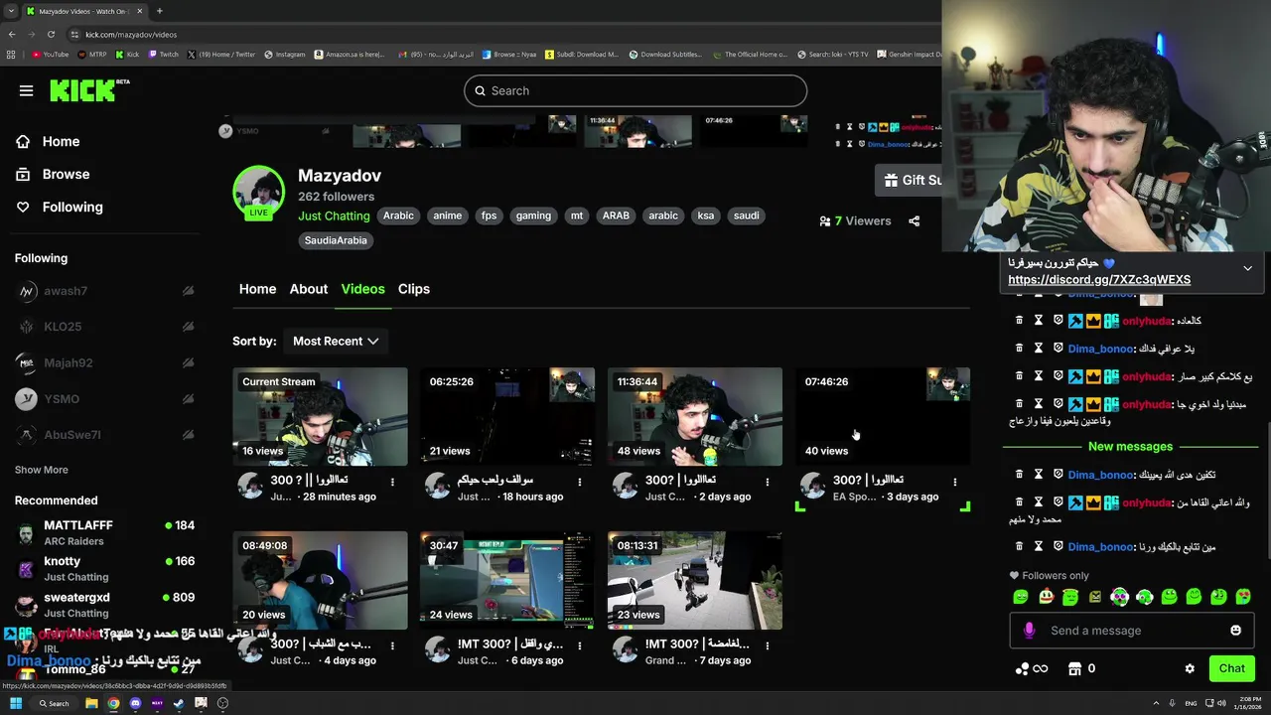The height and width of the screenshot is (715, 1271).
Task: Click the browser back arrow
Action: click(12, 35)
